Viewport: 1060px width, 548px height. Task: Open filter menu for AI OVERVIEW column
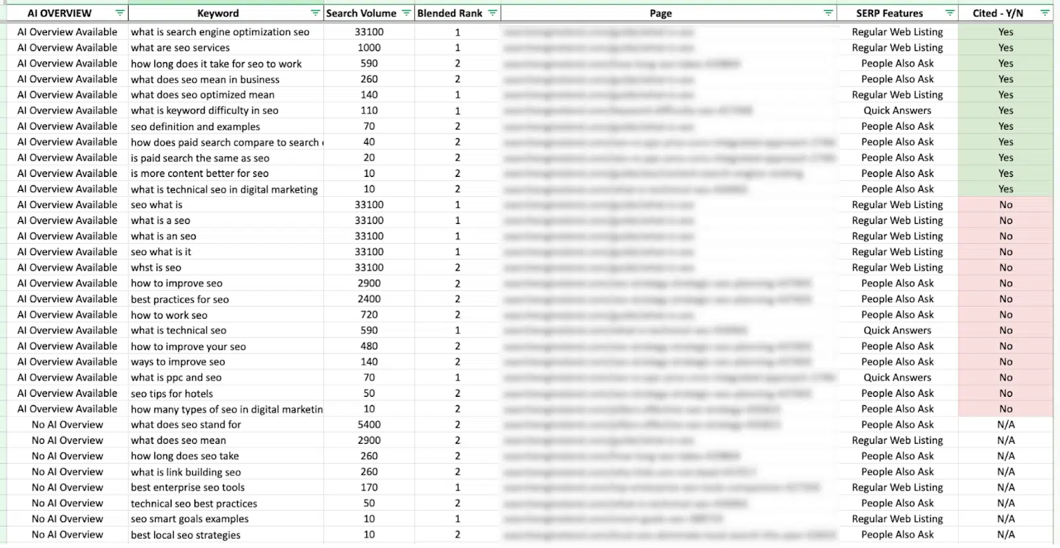pyautogui.click(x=120, y=13)
